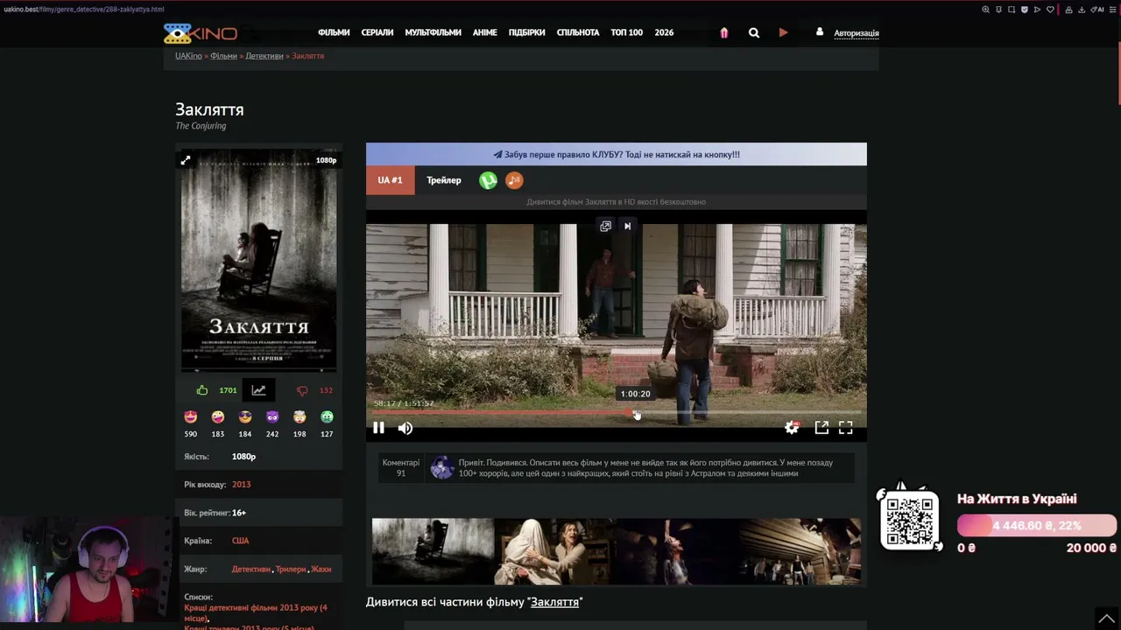Click the browser screenshot capture icon
Image resolution: width=1121 pixels, height=630 pixels.
(x=1012, y=10)
